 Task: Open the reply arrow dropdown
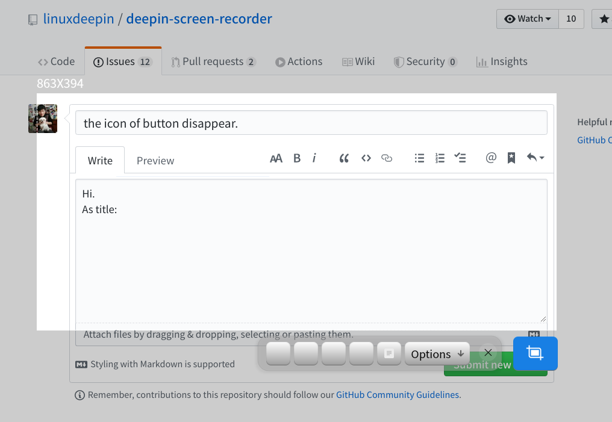point(535,158)
